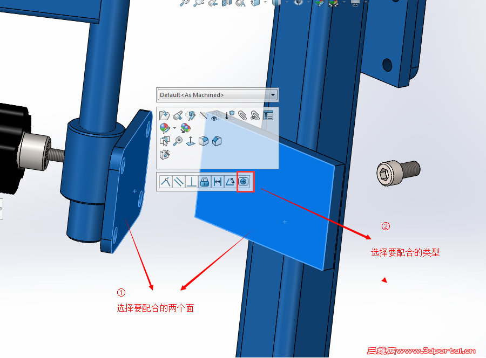Click Zoom to Selection magnifier icon

[x=178, y=141]
